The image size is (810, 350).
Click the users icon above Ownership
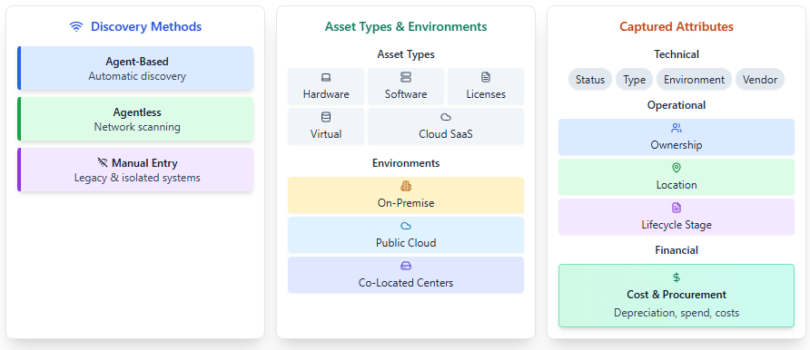[x=677, y=128]
